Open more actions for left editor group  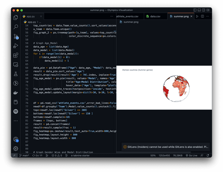click(111, 17)
